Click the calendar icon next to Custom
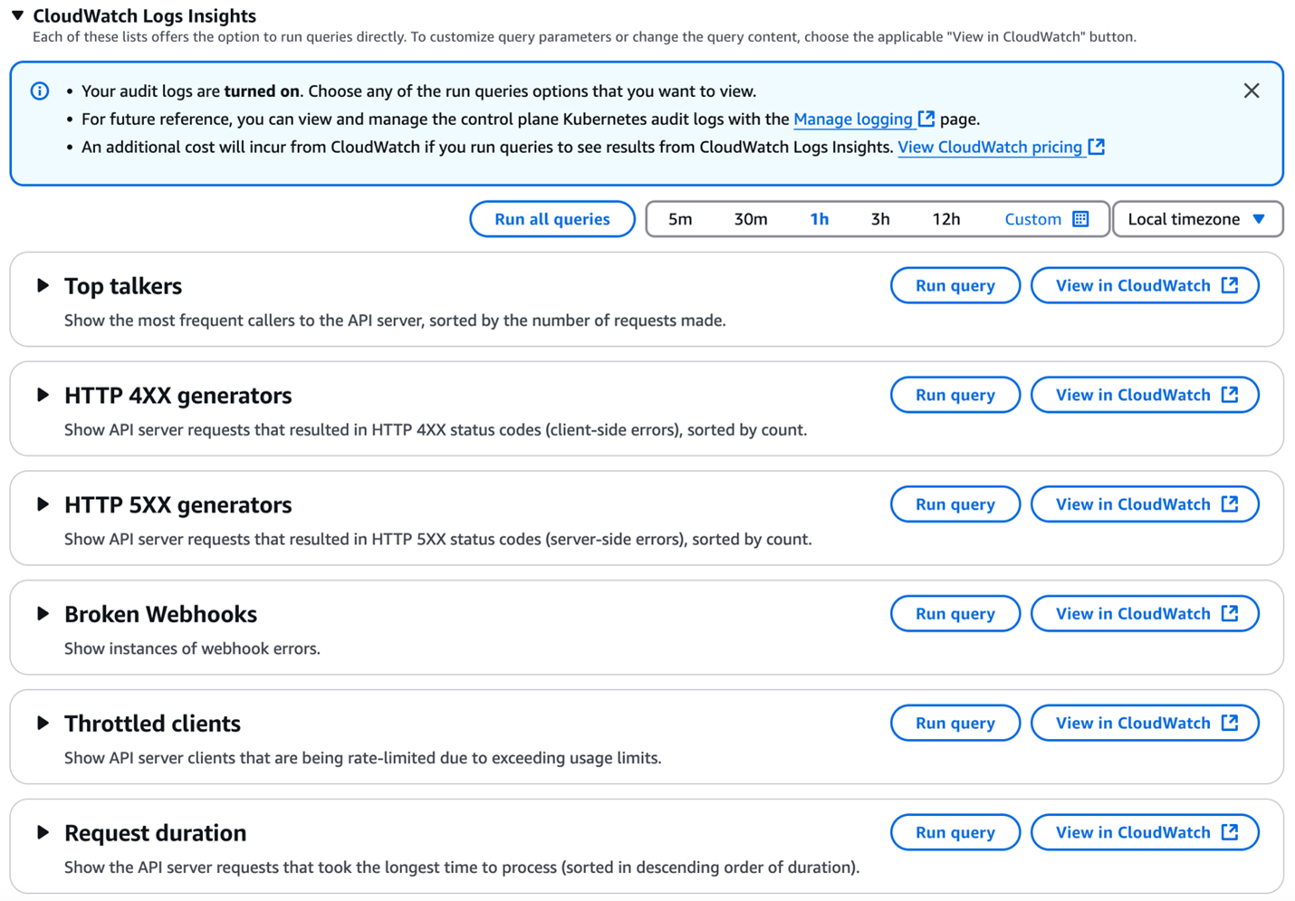1295x901 pixels. (1081, 218)
